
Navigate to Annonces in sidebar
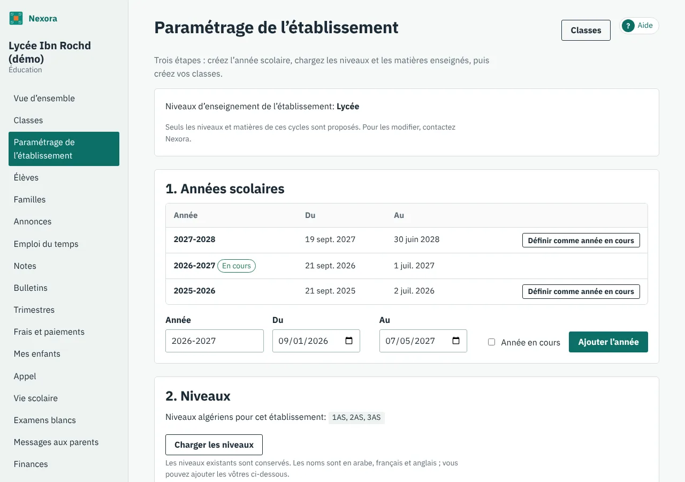(64, 221)
